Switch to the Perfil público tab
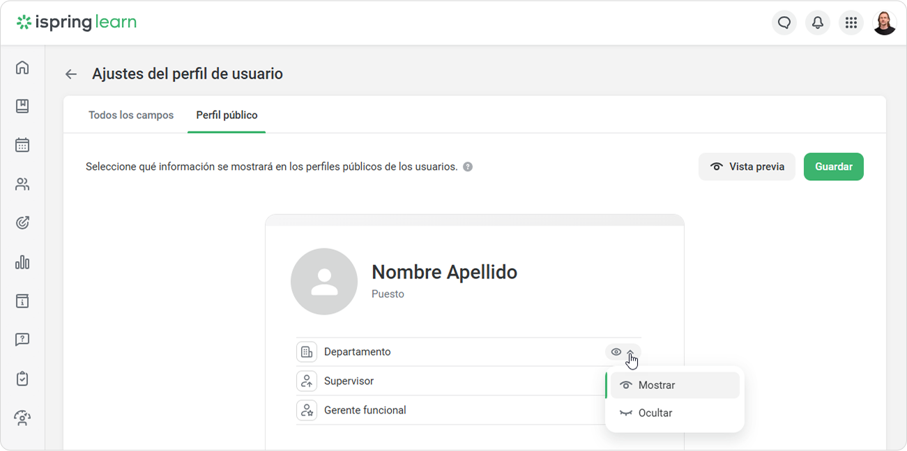Screen dimensions: 907x451 (227, 115)
